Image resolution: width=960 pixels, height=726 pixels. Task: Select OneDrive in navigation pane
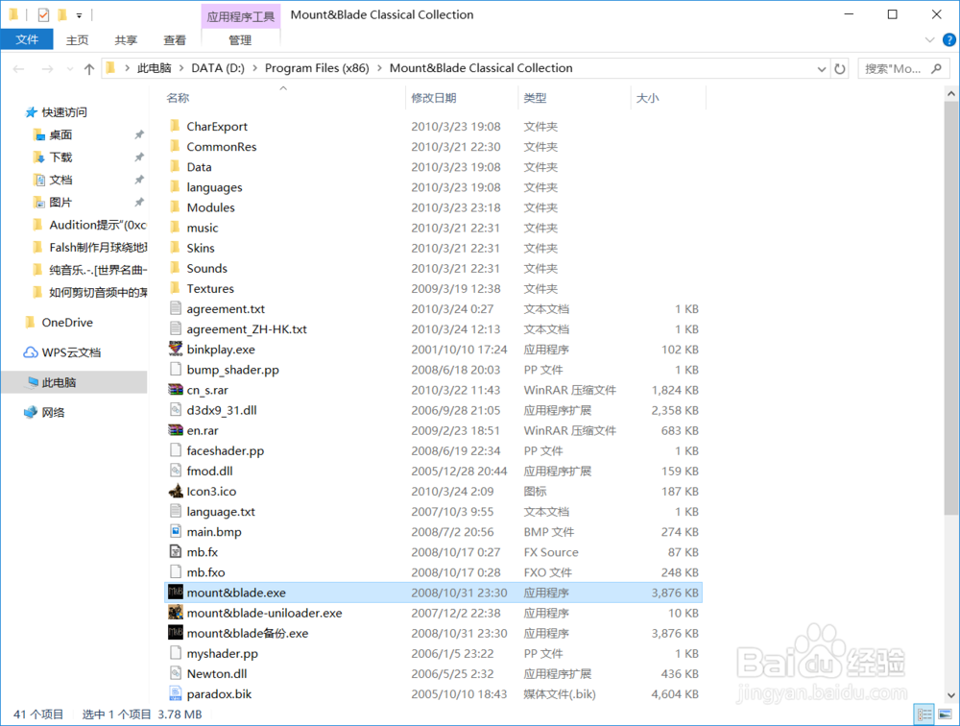pyautogui.click(x=67, y=323)
